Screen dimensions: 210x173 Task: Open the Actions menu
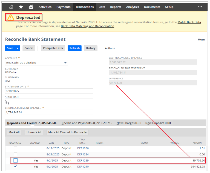(x=110, y=48)
